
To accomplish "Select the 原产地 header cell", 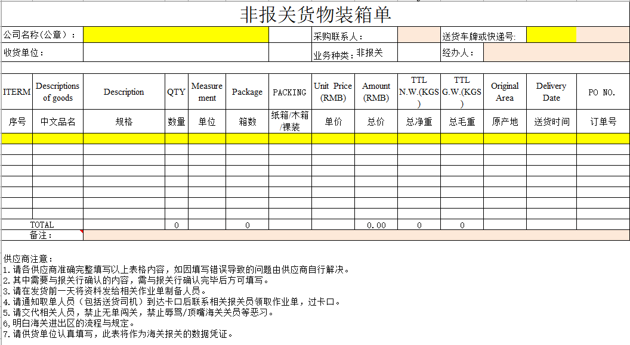I will click(x=505, y=122).
